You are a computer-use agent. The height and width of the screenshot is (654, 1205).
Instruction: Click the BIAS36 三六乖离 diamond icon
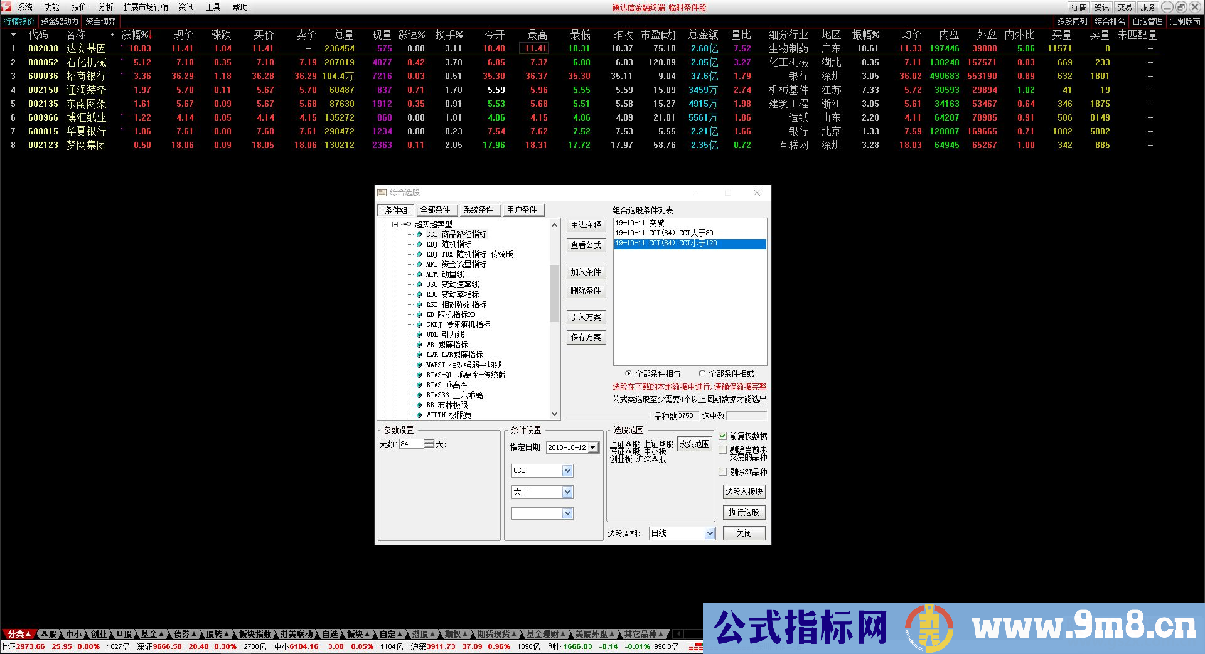(419, 395)
